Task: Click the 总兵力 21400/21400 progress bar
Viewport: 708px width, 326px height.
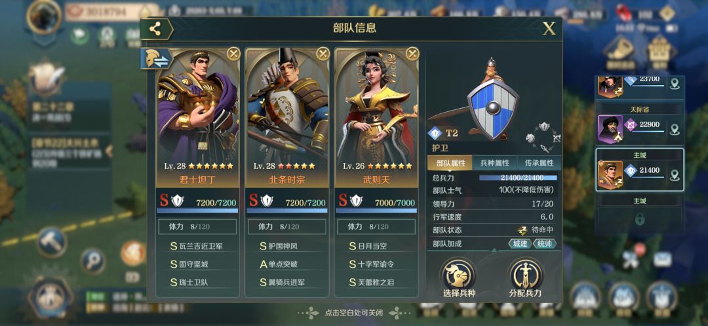Action: pyautogui.click(x=518, y=177)
